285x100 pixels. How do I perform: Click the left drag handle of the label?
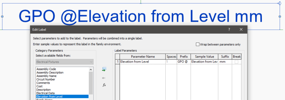(2, 16)
